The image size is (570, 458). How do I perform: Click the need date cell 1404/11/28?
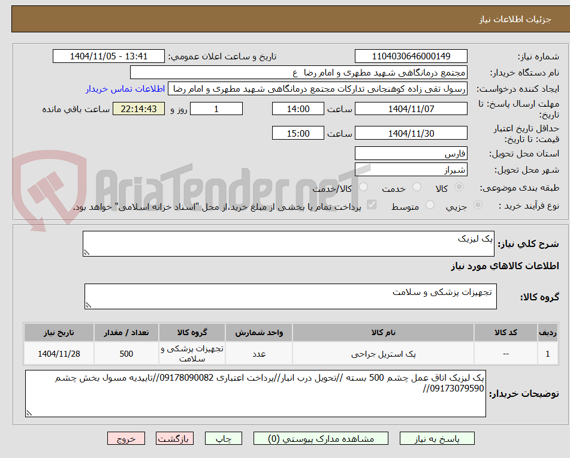click(x=59, y=354)
